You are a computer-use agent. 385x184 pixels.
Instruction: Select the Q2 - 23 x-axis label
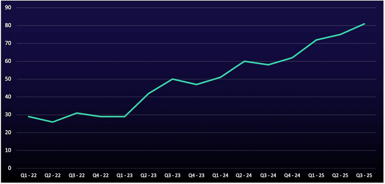(149, 176)
